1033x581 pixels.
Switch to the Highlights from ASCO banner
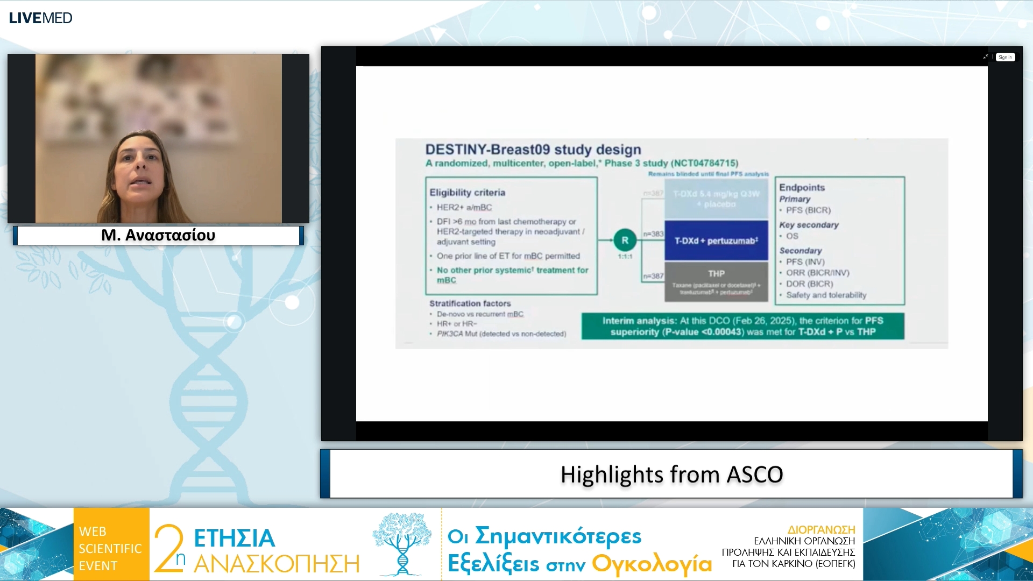671,474
